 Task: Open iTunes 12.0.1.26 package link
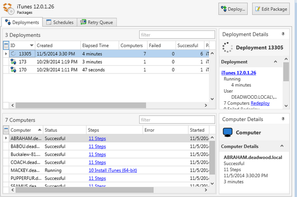tap(239, 73)
